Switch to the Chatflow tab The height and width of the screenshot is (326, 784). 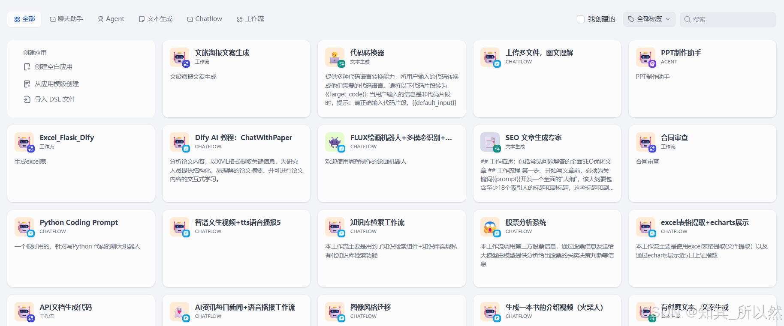click(205, 19)
